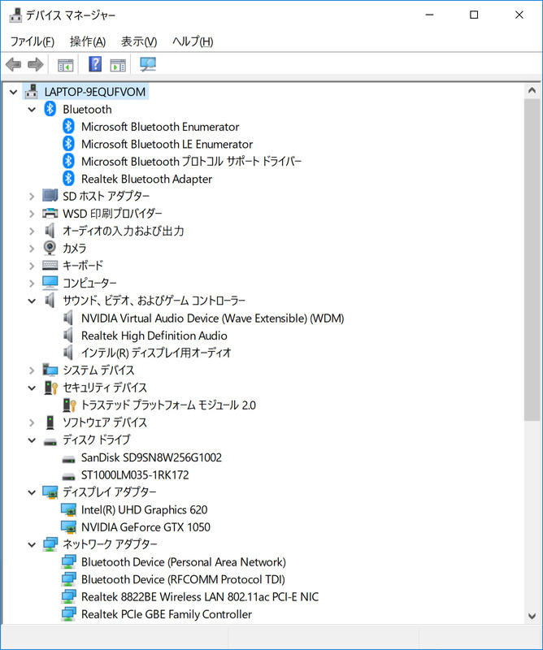
Task: Collapse the ネットワーク アダプター category
Action: tap(32, 544)
